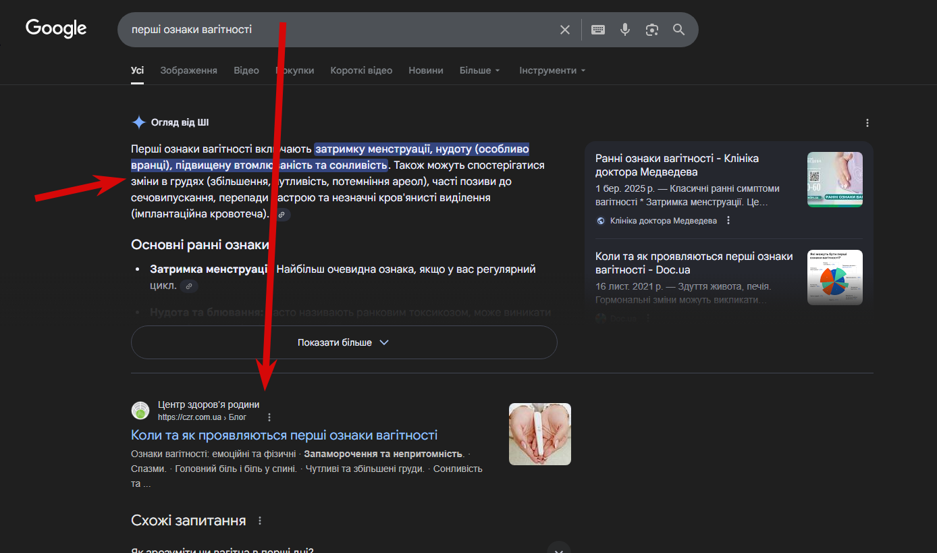Expand overview with Показати більше

(344, 342)
